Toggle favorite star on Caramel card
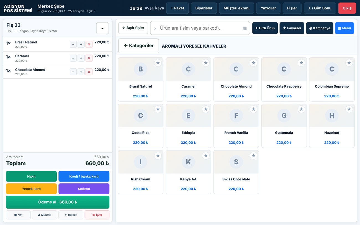Screen dimensions: 360x225 (x=205, y=63)
